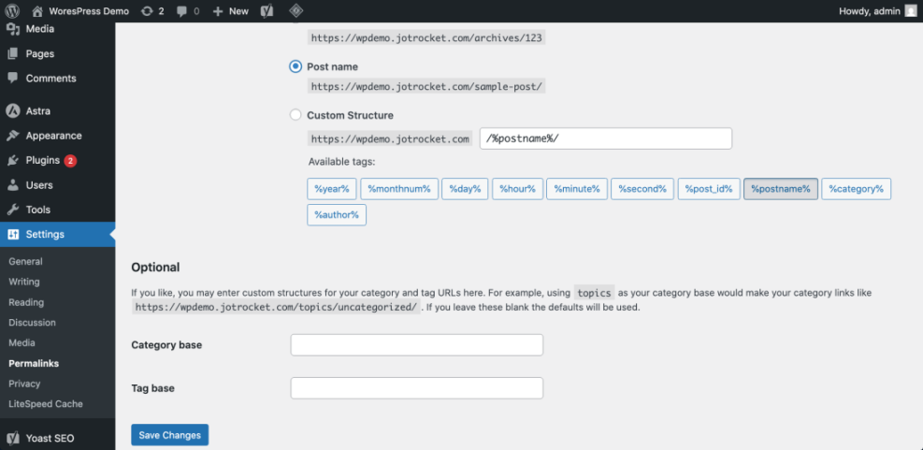
Task: Go to Writing settings
Action: pos(24,282)
